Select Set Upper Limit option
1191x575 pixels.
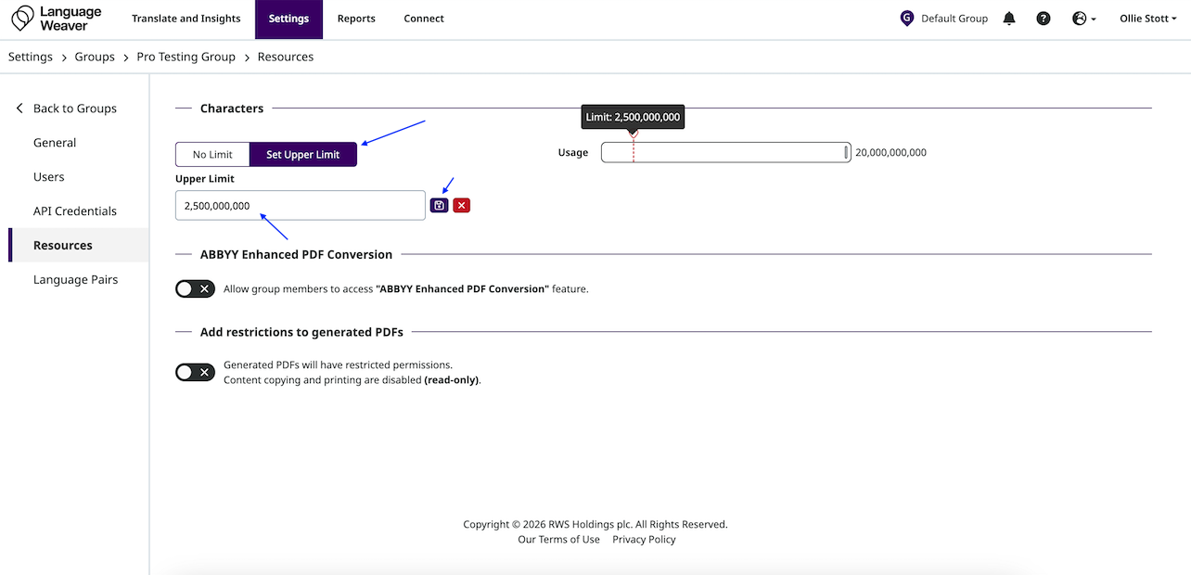click(303, 155)
